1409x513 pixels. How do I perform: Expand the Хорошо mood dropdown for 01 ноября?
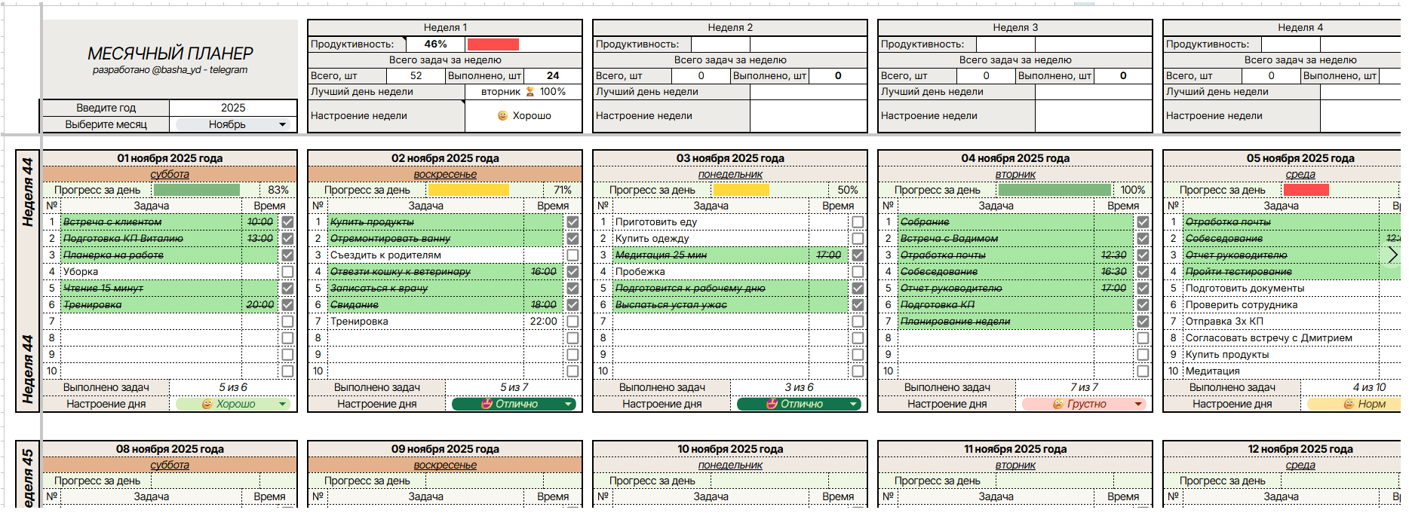(x=233, y=405)
